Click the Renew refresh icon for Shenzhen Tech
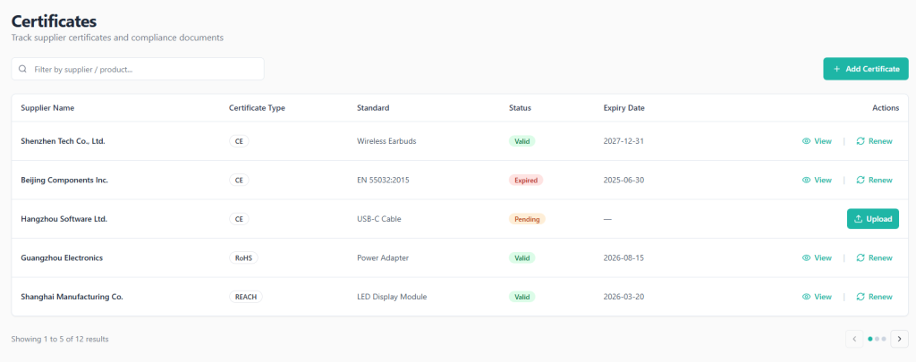The width and height of the screenshot is (916, 362). pos(861,141)
